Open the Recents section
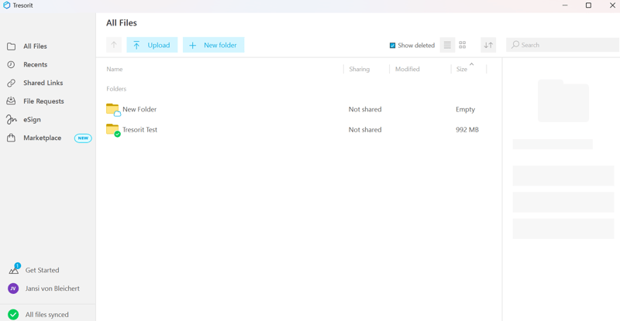The image size is (620, 321). tap(35, 64)
